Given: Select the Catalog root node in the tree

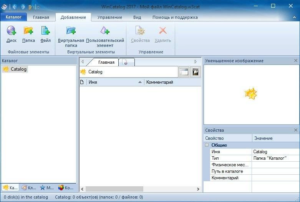Looking at the screenshot, I should [x=15, y=69].
